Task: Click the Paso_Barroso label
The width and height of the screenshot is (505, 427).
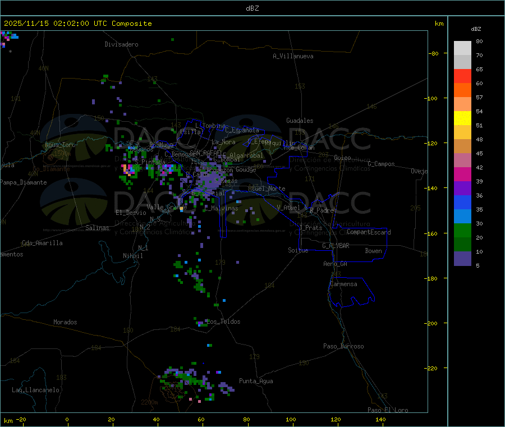Action: pos(343,346)
